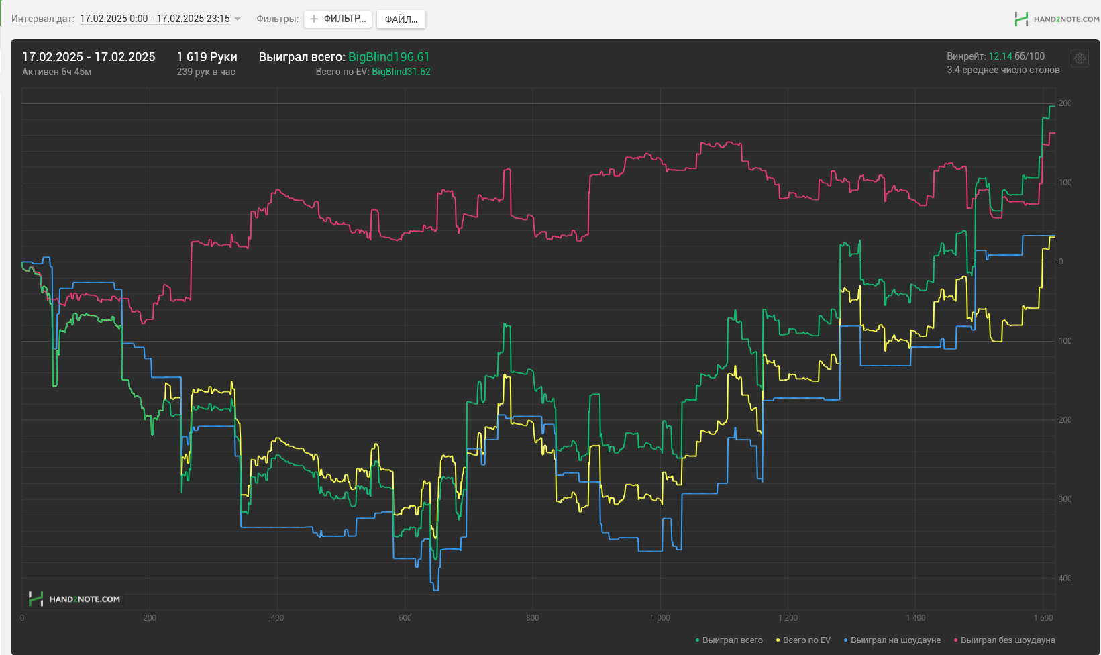Click the 3.4 среднее число столов text
Viewport: 1101px width, 655px height.
click(x=1003, y=70)
